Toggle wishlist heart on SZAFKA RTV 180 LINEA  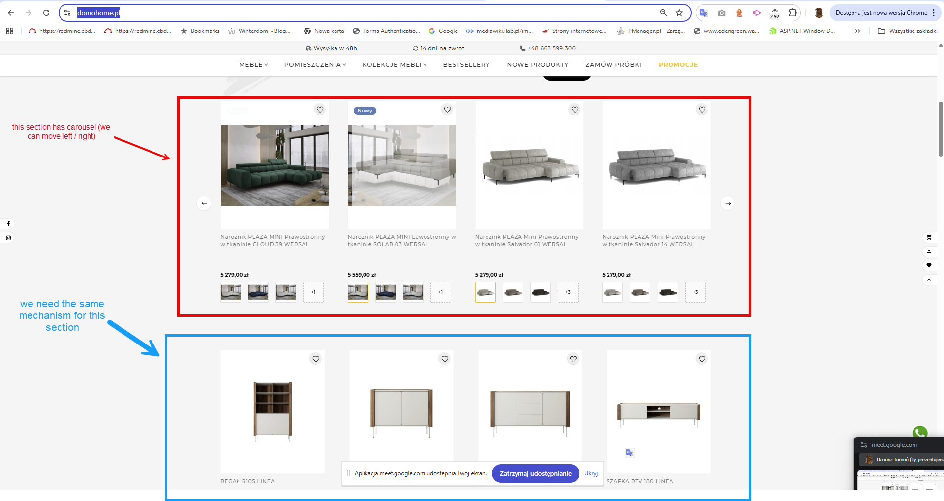pyautogui.click(x=702, y=359)
